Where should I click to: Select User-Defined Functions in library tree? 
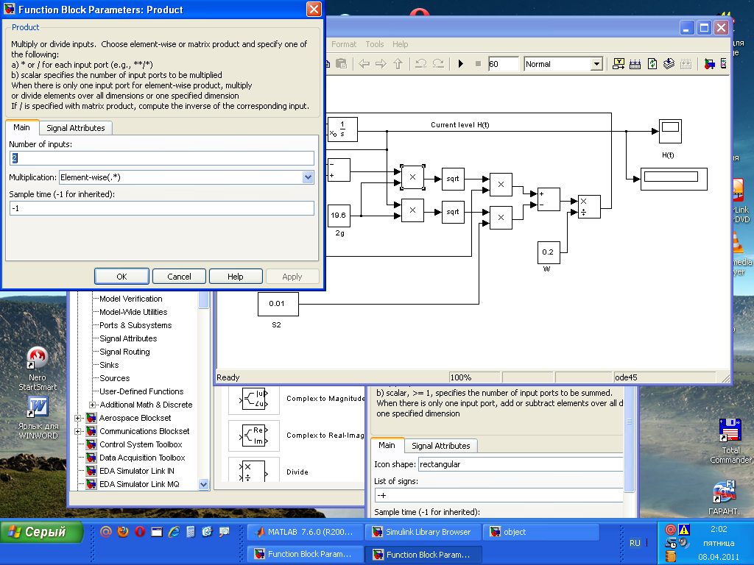(141, 391)
